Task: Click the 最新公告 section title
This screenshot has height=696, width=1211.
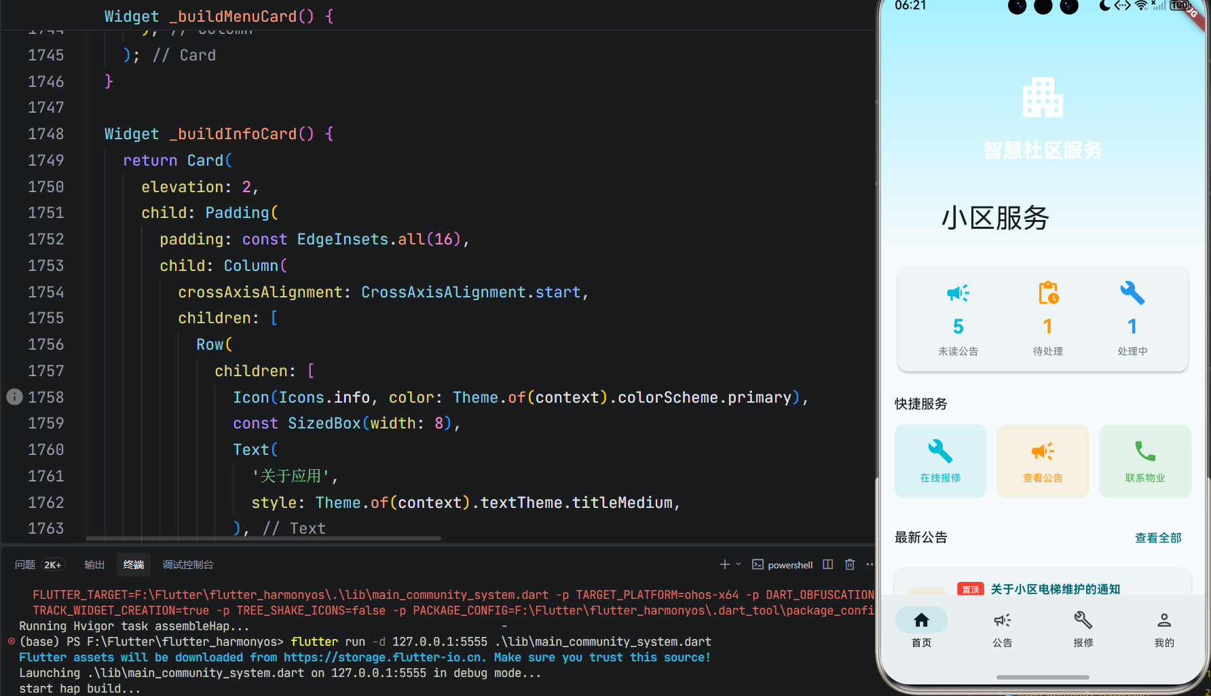Action: tap(920, 537)
